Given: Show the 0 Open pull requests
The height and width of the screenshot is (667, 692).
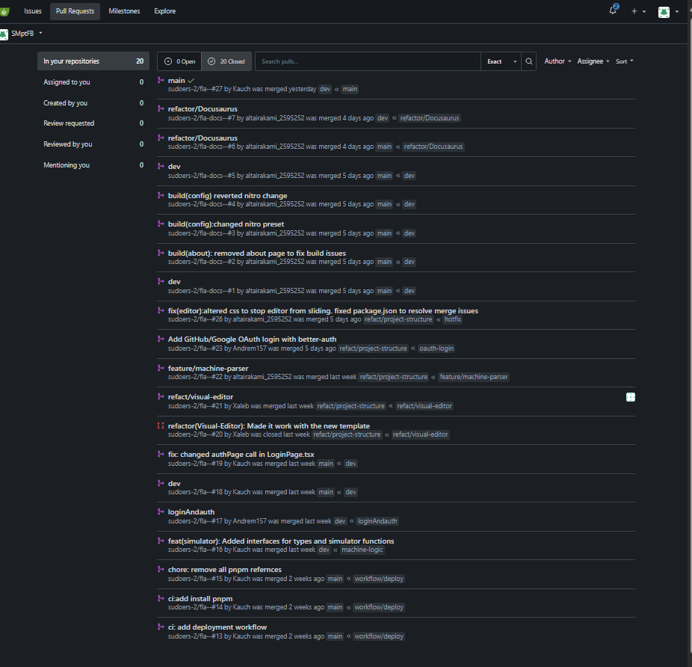Looking at the screenshot, I should pos(179,61).
